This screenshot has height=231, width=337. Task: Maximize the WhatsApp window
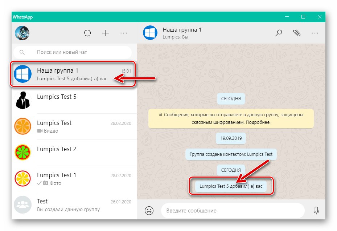click(303, 17)
